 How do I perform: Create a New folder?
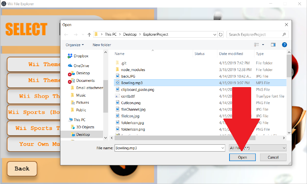[102, 45]
